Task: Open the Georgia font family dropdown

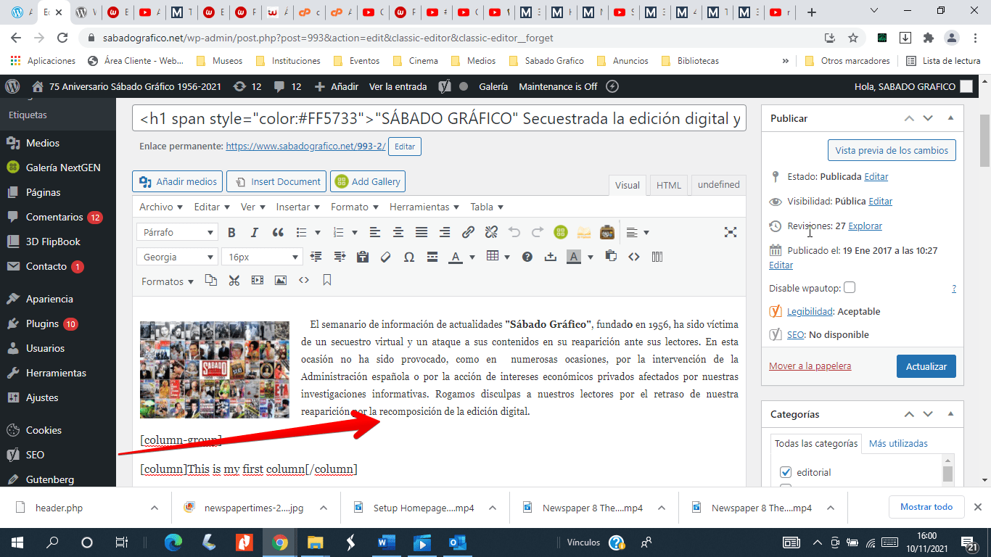Action: click(177, 257)
